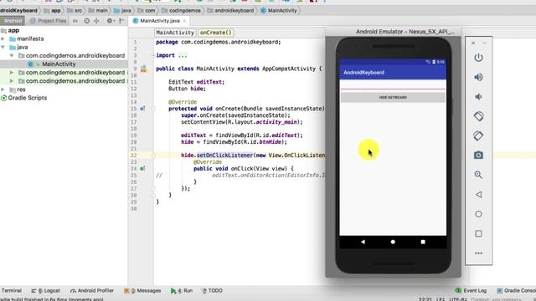Collapse the first com.codingdemos.androidkeyboard package
Screen dimensions: 536x301
(x=12, y=55)
